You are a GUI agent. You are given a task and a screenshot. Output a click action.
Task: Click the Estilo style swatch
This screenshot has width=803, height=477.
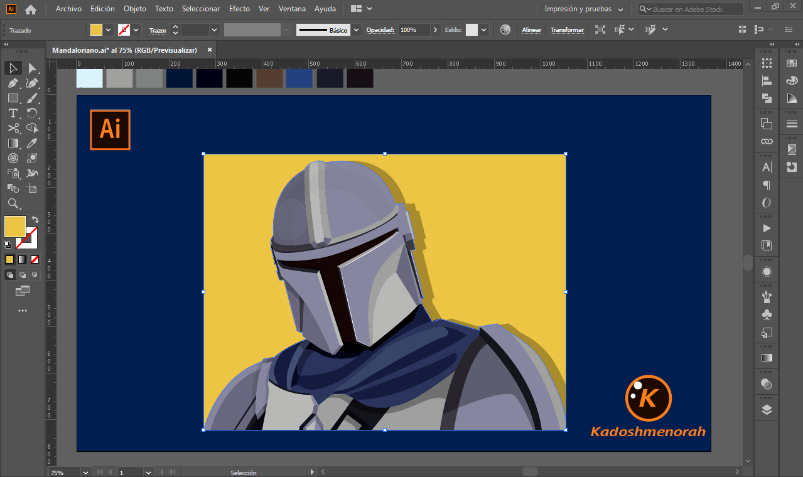(x=472, y=29)
